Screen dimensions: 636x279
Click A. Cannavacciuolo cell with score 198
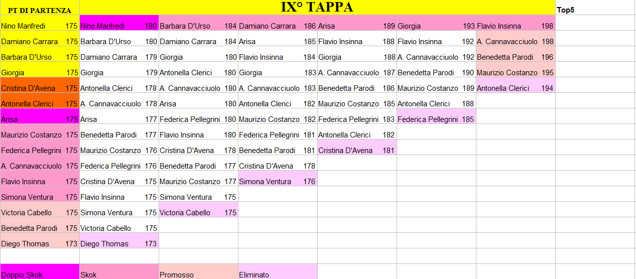tap(515, 42)
